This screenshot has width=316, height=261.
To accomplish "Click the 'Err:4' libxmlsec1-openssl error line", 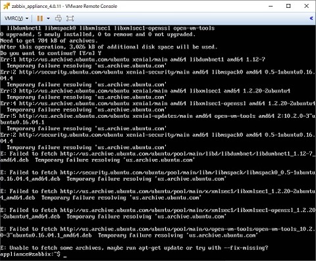I will point(158,103).
